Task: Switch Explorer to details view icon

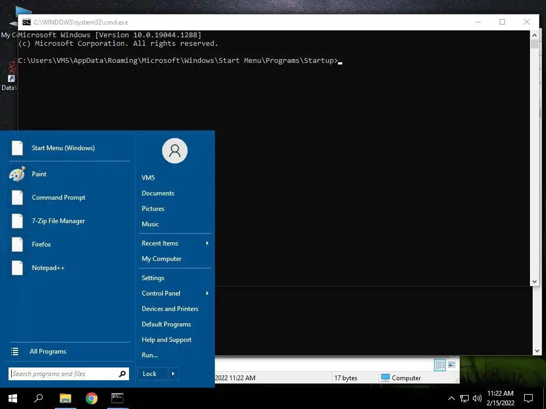Action: click(440, 365)
